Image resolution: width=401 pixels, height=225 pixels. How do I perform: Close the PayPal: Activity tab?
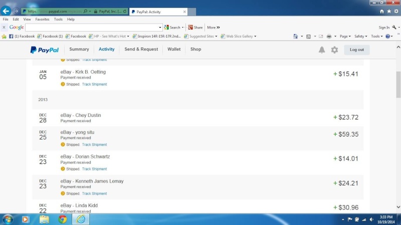point(184,11)
